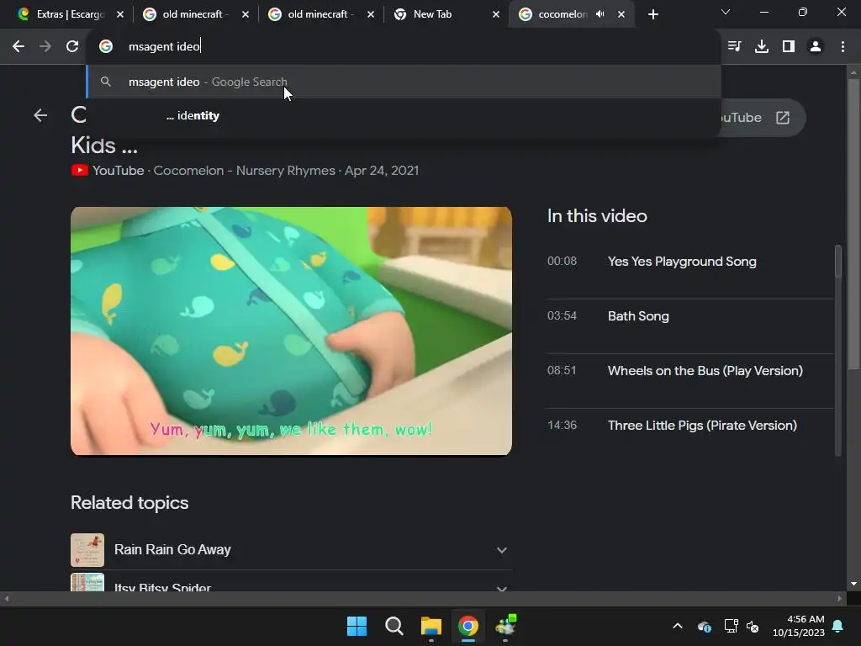Click the page vertical scrollbar thumb
The image size is (861, 646).
[853, 224]
